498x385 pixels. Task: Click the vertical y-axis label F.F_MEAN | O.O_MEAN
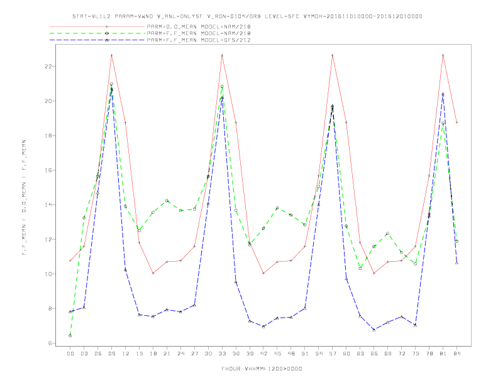(x=24, y=198)
